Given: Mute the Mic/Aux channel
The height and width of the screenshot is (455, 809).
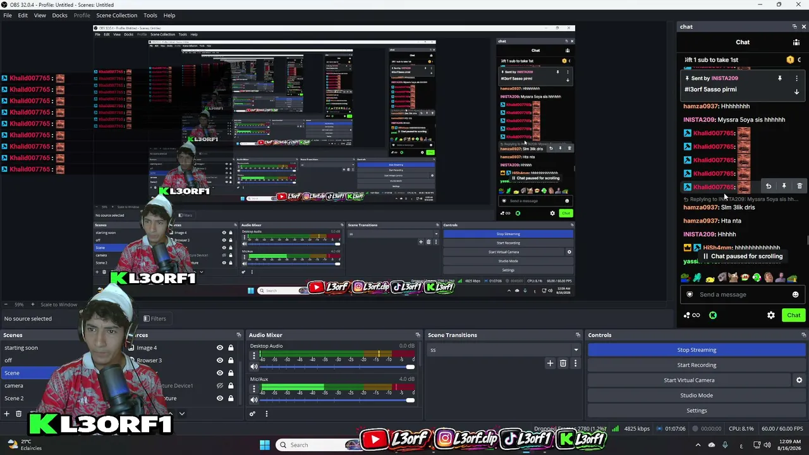Looking at the screenshot, I should coord(254,400).
